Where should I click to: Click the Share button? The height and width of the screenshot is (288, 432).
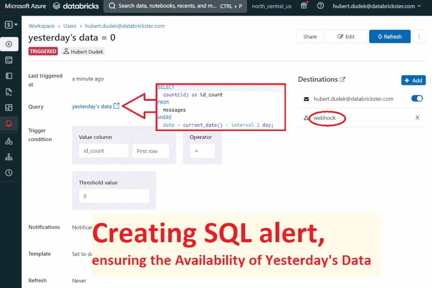310,37
